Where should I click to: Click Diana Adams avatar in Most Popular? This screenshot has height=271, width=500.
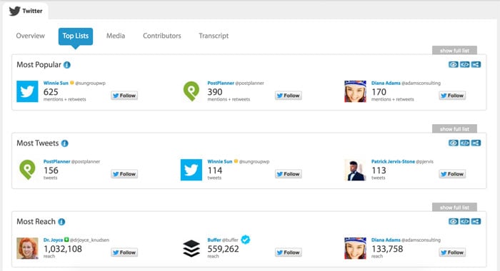(x=355, y=91)
